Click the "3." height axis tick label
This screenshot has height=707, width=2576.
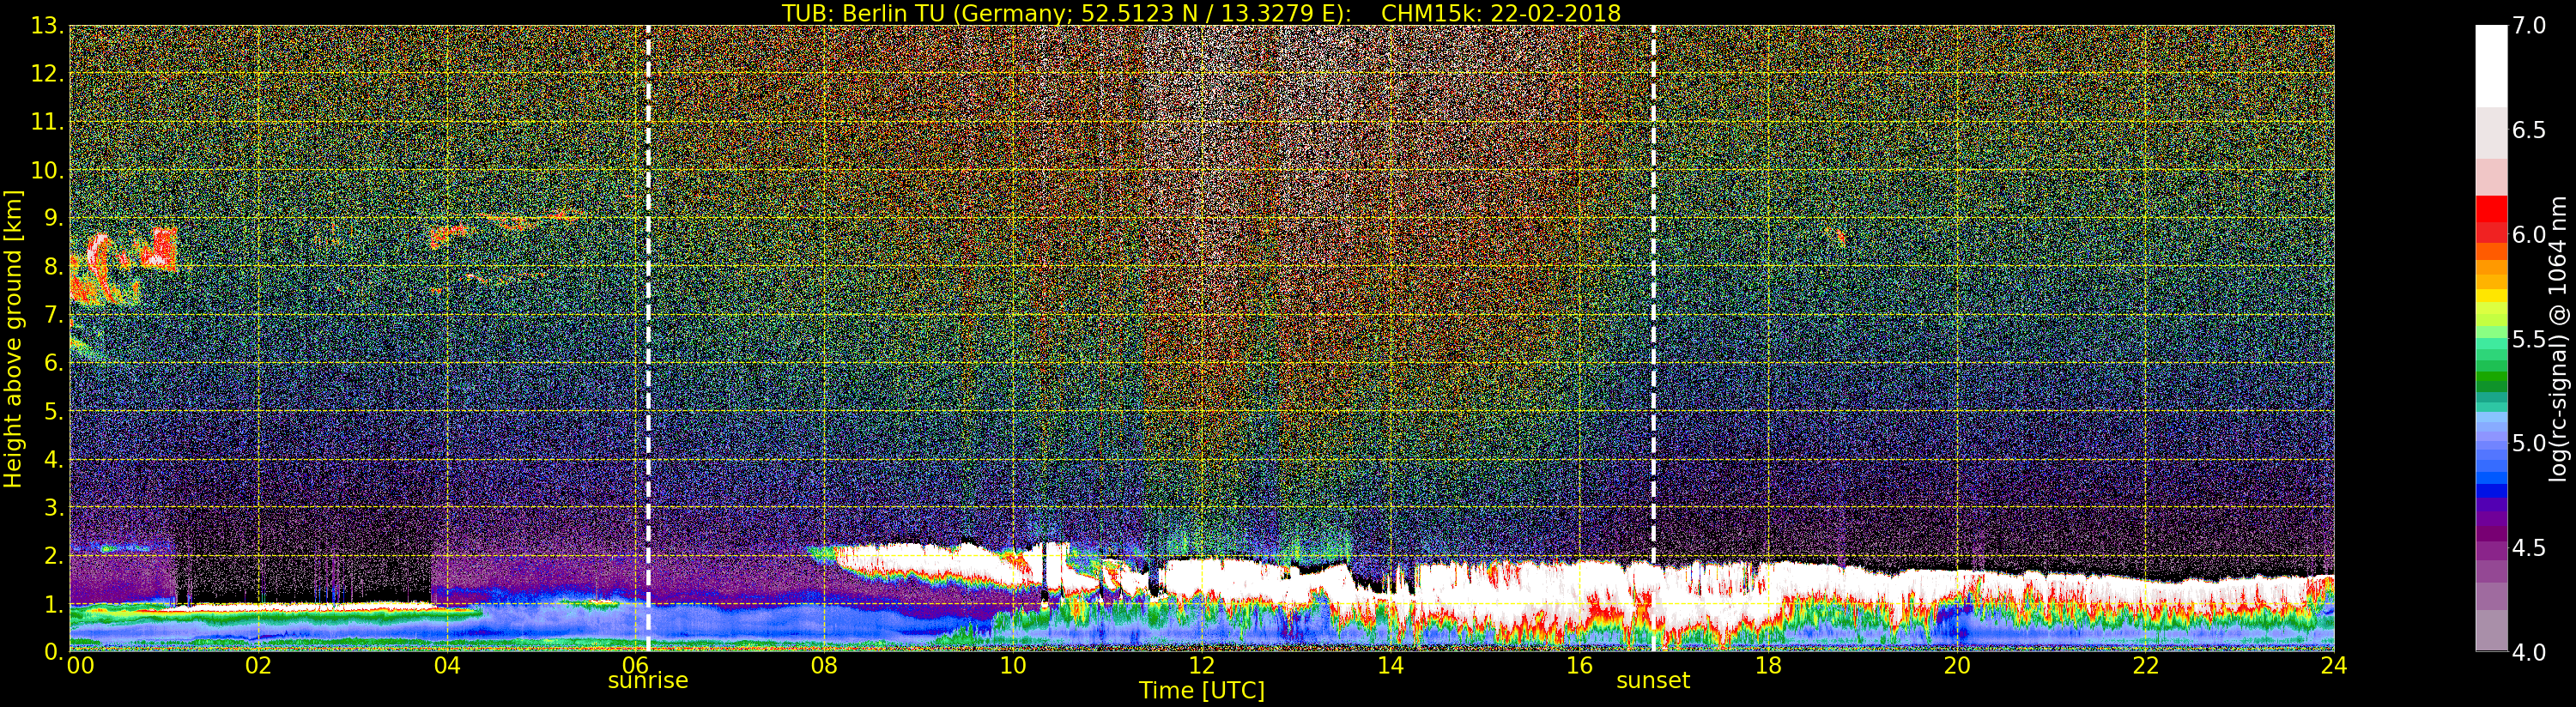click(x=54, y=507)
